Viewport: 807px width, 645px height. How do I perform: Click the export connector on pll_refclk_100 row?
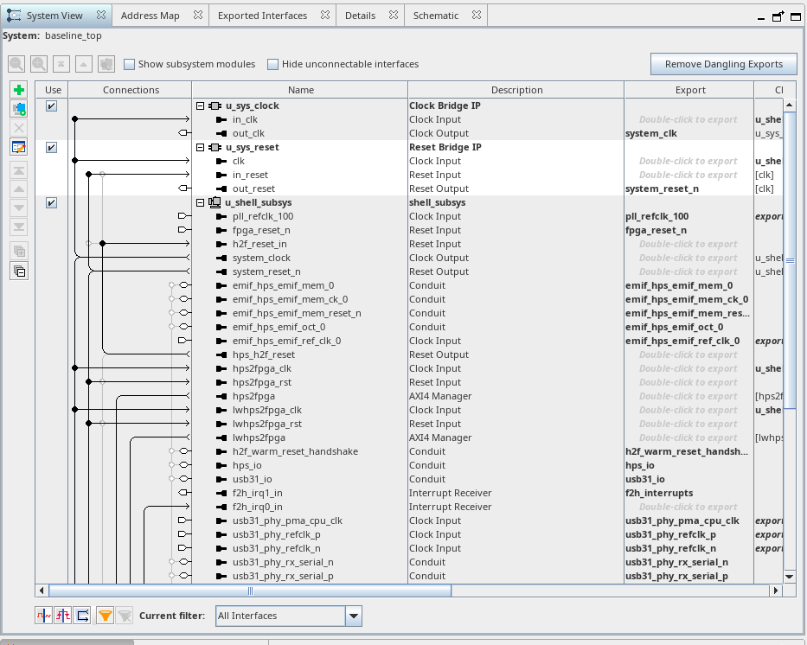point(183,216)
